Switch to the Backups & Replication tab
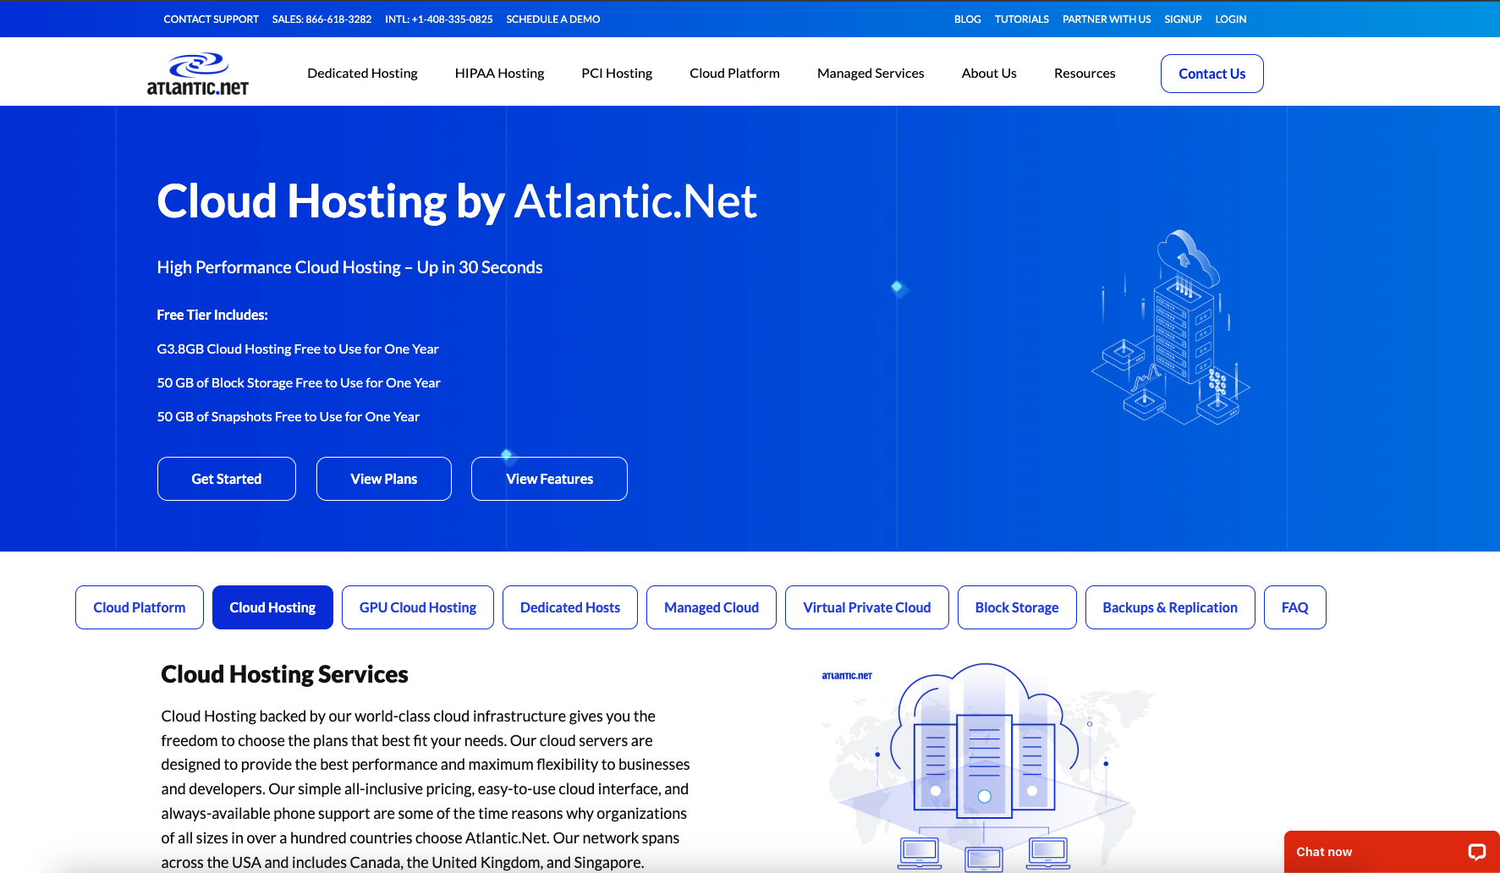The height and width of the screenshot is (873, 1500). 1170,607
